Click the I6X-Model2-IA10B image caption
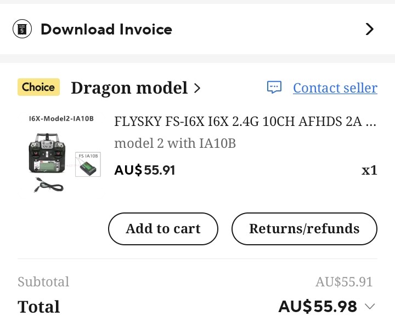 [x=61, y=118]
